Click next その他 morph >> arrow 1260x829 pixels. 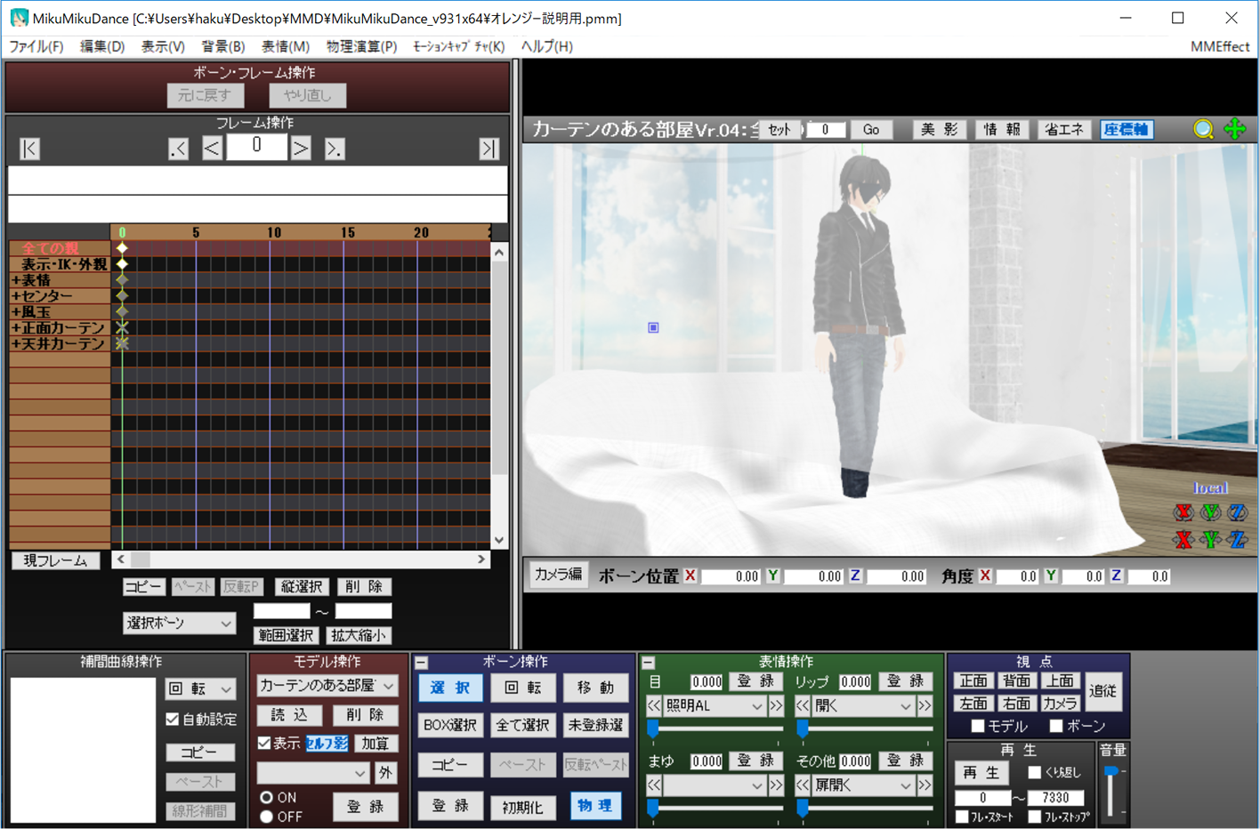(x=925, y=785)
